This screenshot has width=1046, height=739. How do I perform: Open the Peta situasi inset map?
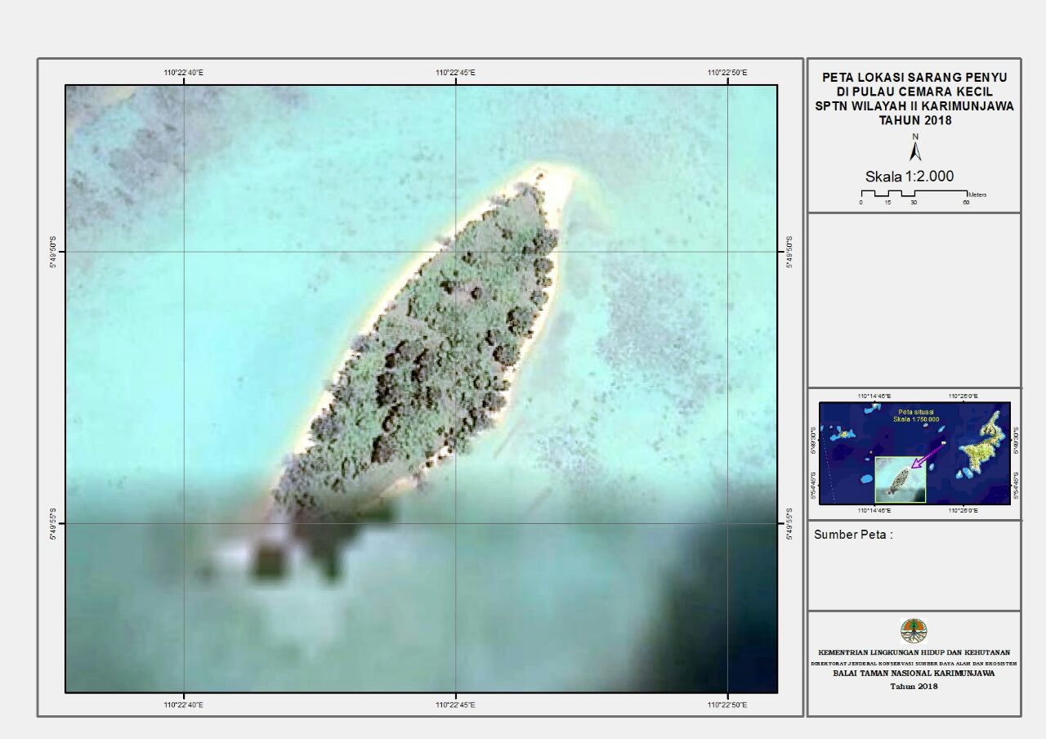pyautogui.click(x=915, y=452)
